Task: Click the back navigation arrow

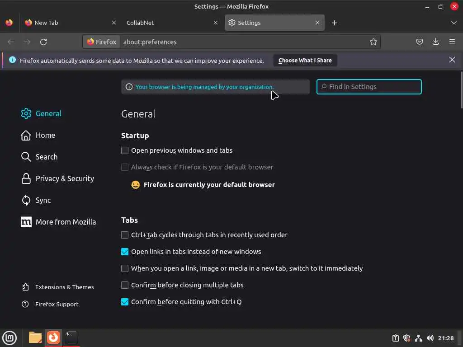Action: pyautogui.click(x=11, y=42)
